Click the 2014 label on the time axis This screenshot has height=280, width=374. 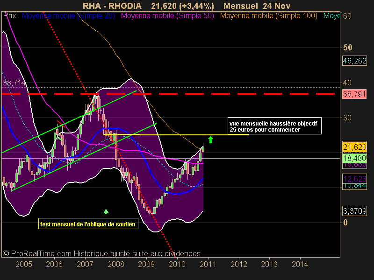click(x=300, y=264)
